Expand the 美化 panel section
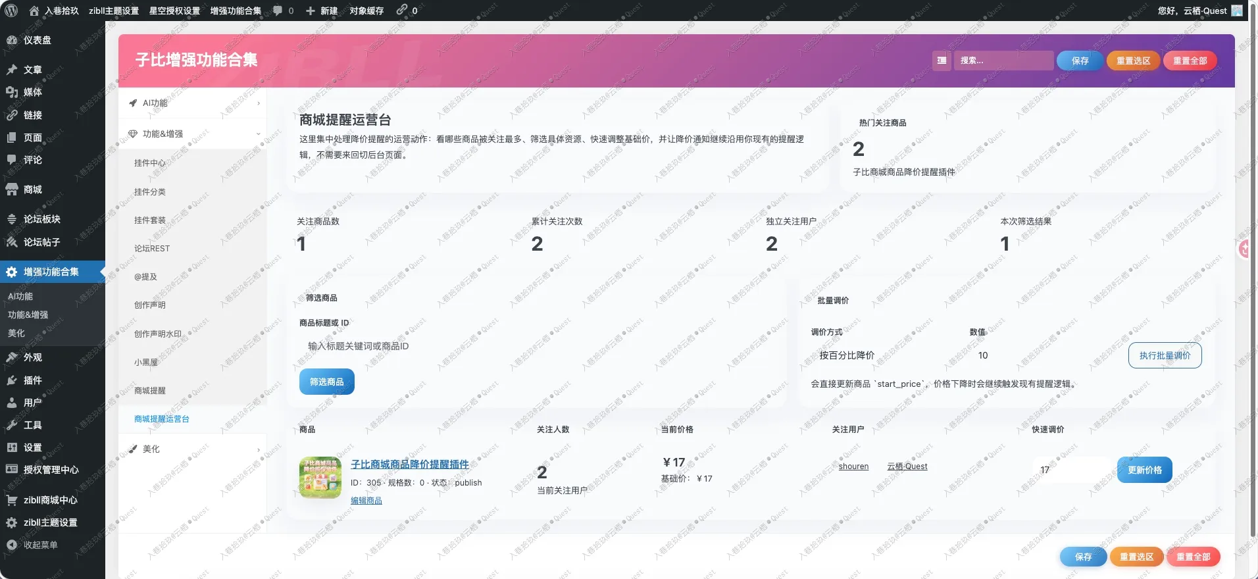The height and width of the screenshot is (579, 1258). pos(193,449)
